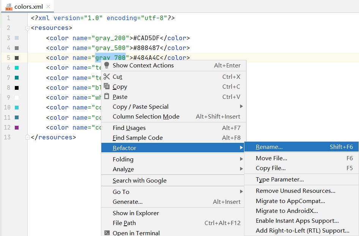
Task: Click the terminal icon beside Open in Terminal
Action: pos(107,233)
